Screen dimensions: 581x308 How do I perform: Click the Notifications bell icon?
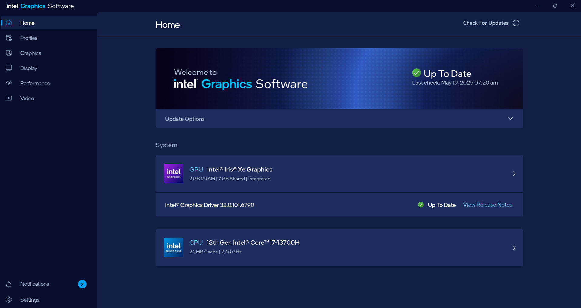(9, 284)
